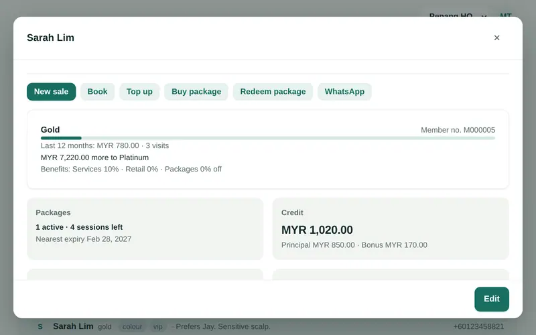
Task: Click 'Nearest expiry Feb 28, 2027'
Action: coord(83,239)
